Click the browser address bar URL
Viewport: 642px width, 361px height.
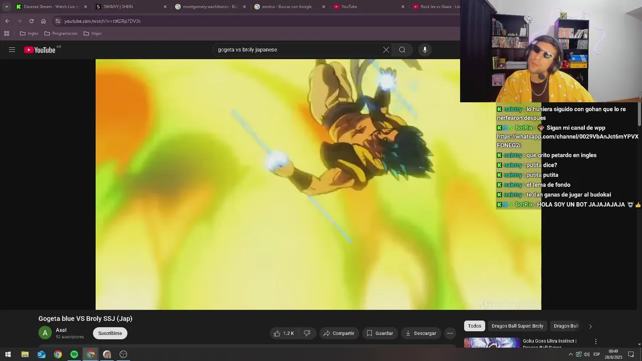click(102, 21)
